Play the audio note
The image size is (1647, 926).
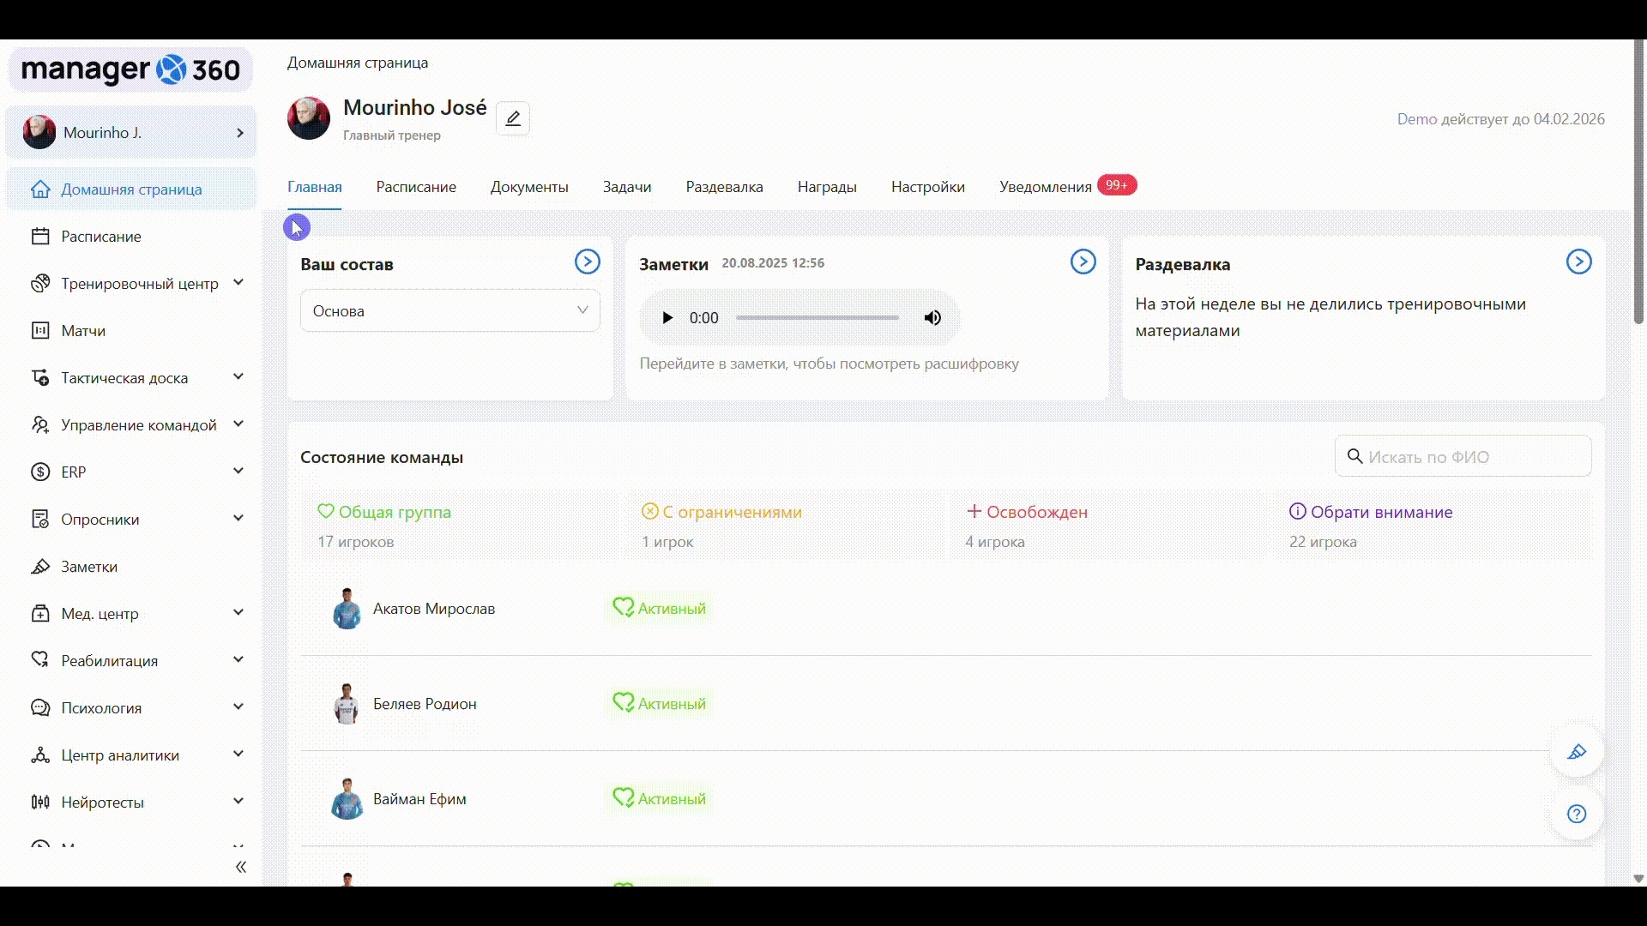pyautogui.click(x=667, y=318)
